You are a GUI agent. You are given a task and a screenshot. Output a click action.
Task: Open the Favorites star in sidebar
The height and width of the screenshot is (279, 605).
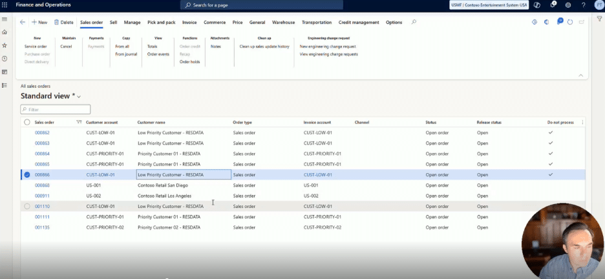point(5,45)
